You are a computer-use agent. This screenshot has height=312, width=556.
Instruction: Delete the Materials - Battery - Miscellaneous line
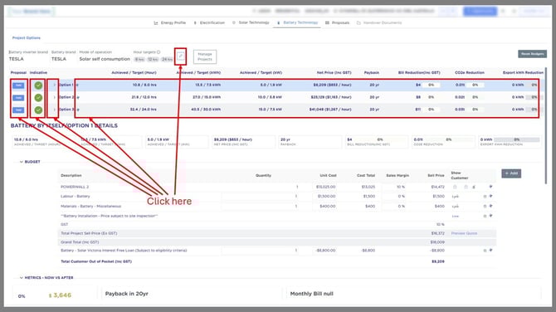[x=485, y=206]
